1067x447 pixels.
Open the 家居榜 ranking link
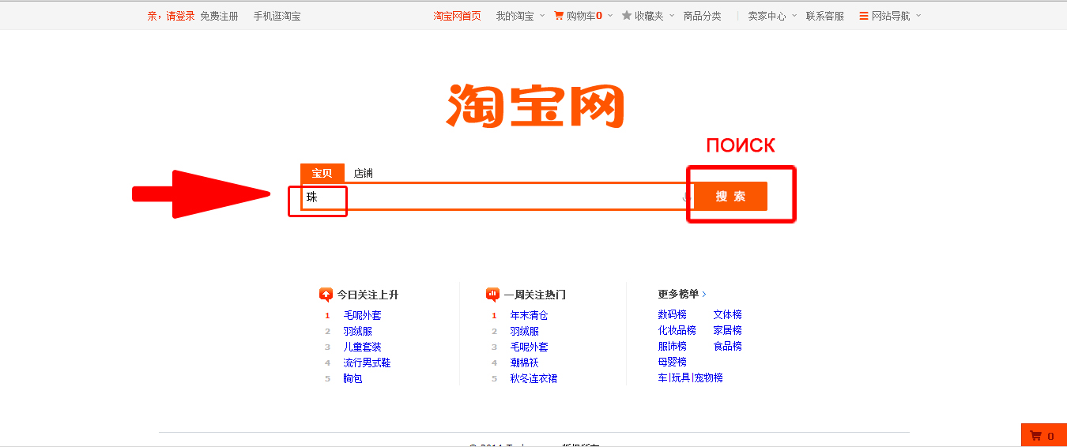[x=727, y=330]
